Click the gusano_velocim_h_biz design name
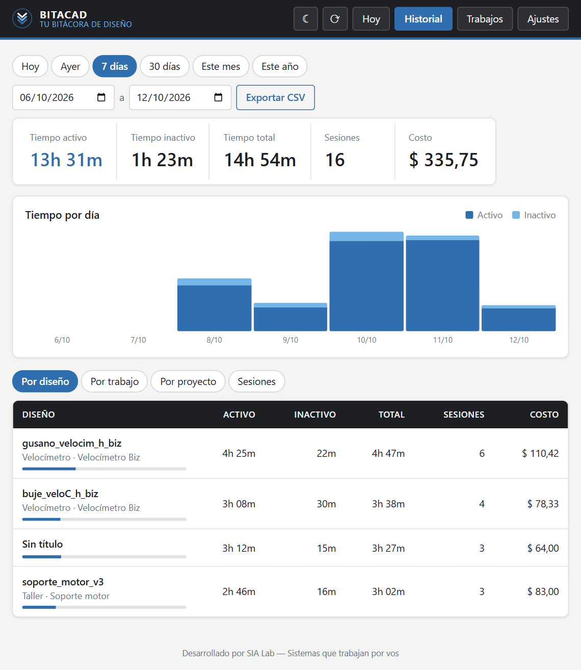Screen dimensions: 581x670 [x=72, y=443]
